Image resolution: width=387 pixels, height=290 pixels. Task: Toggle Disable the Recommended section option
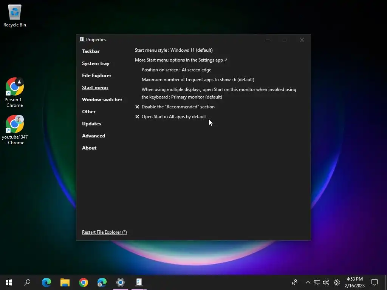tap(175, 107)
